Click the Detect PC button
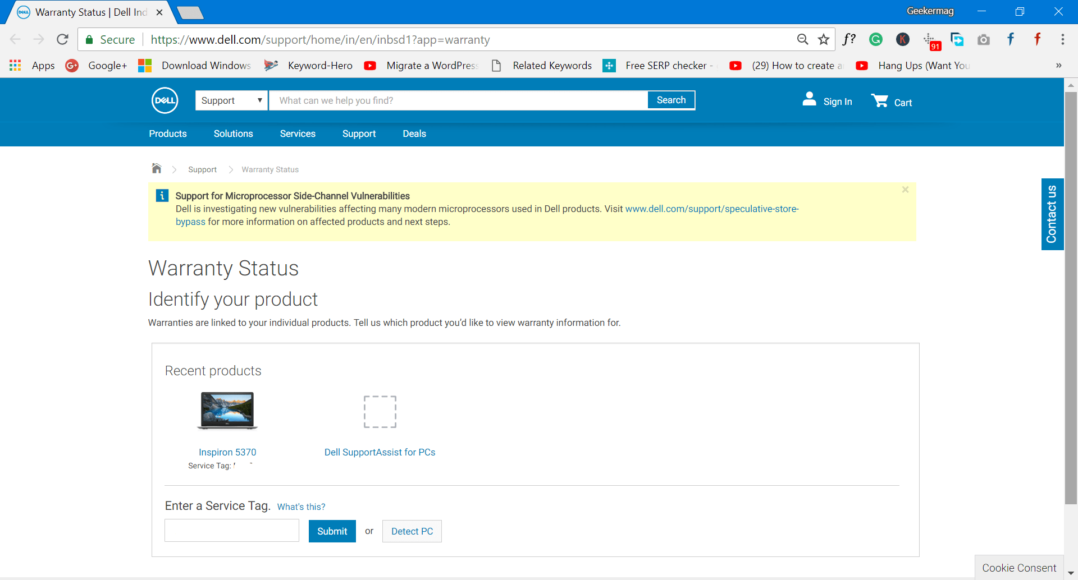Image resolution: width=1078 pixels, height=580 pixels. click(x=412, y=531)
